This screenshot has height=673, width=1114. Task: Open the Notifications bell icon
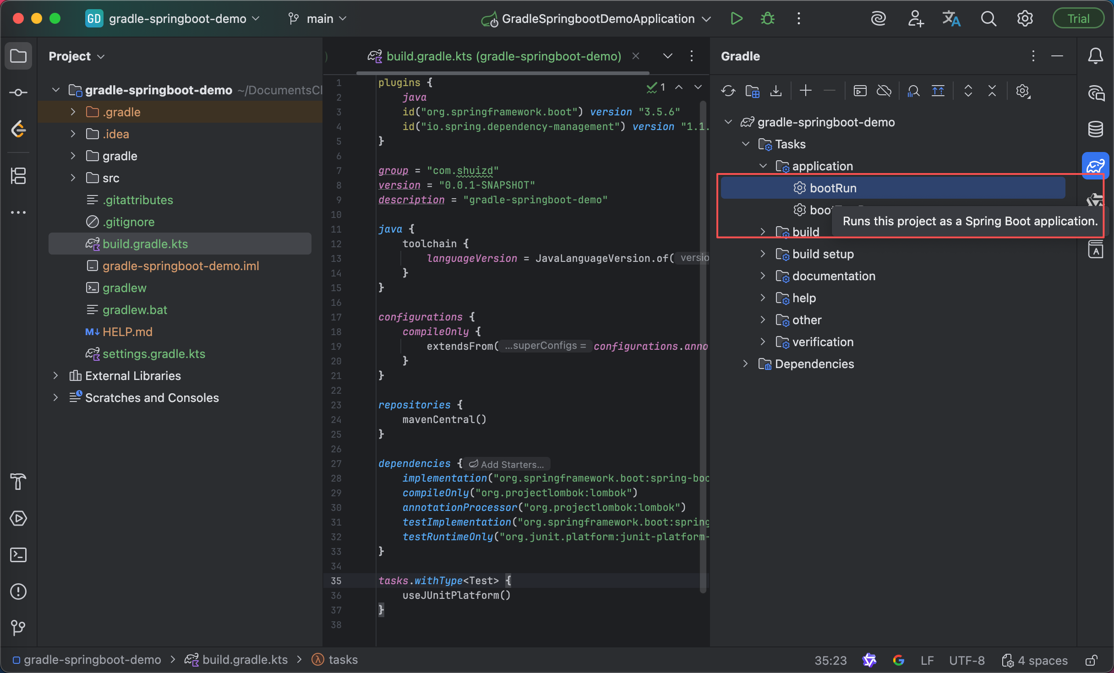click(x=1095, y=56)
